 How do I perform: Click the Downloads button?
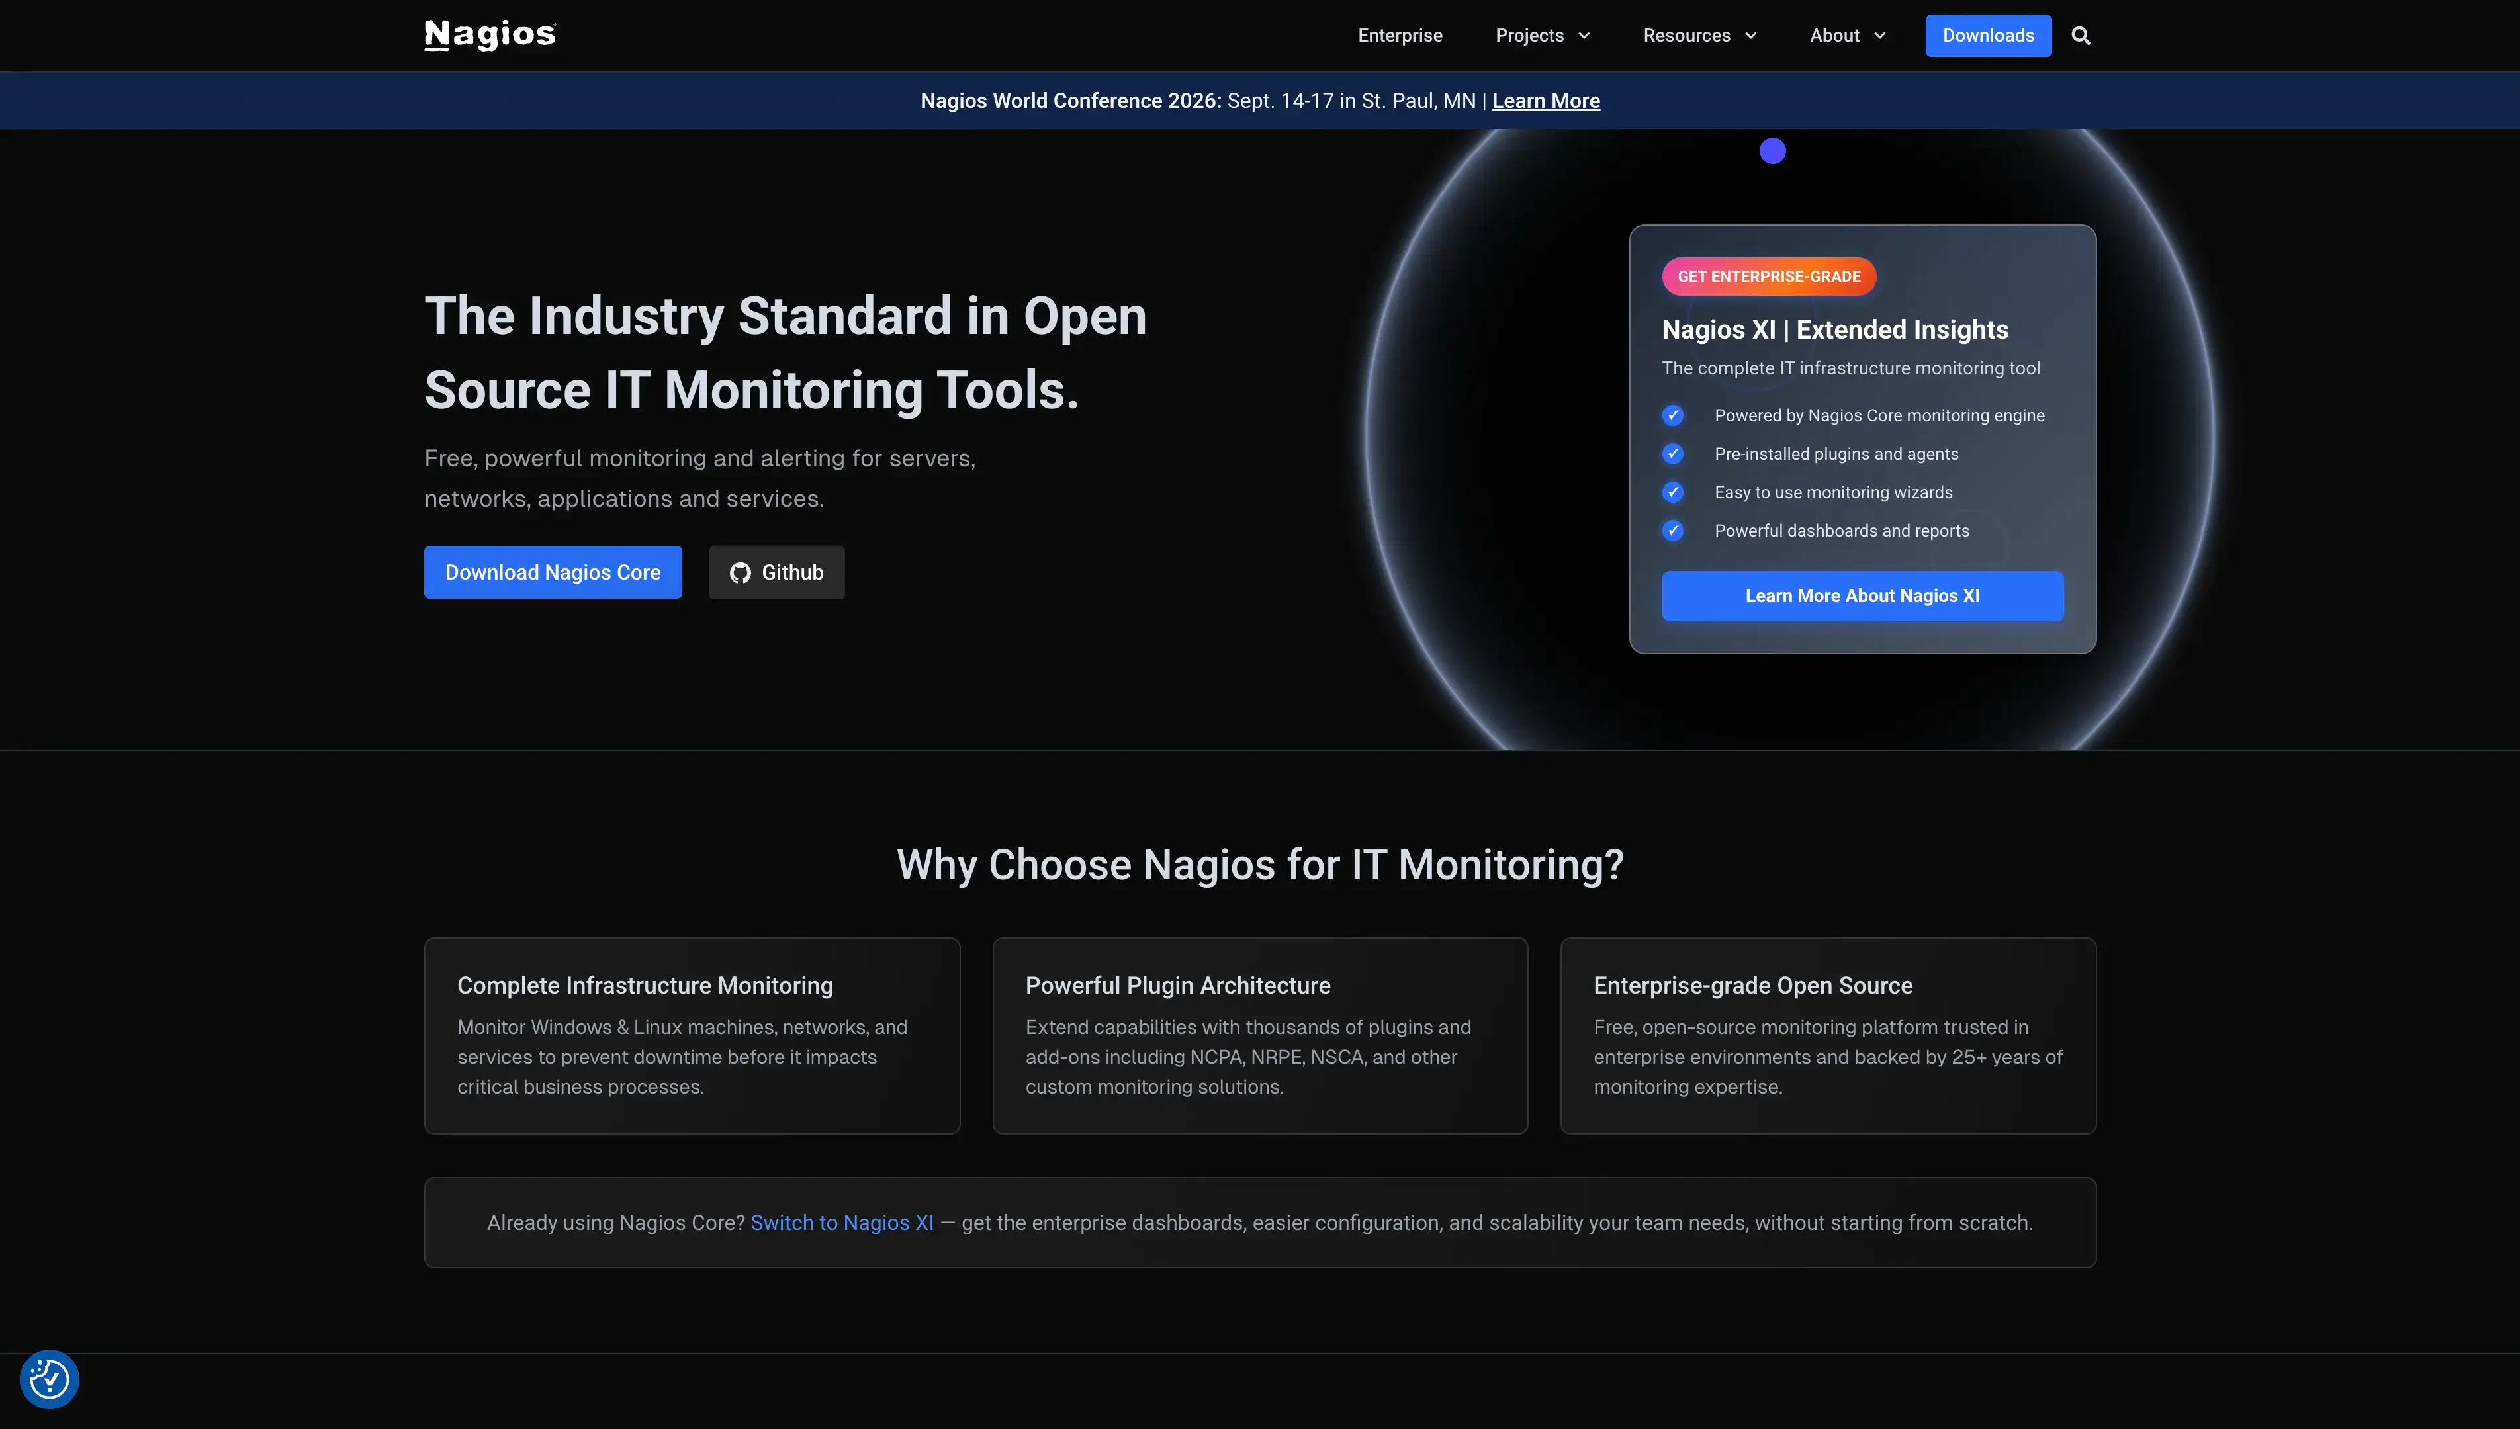[x=1987, y=35]
